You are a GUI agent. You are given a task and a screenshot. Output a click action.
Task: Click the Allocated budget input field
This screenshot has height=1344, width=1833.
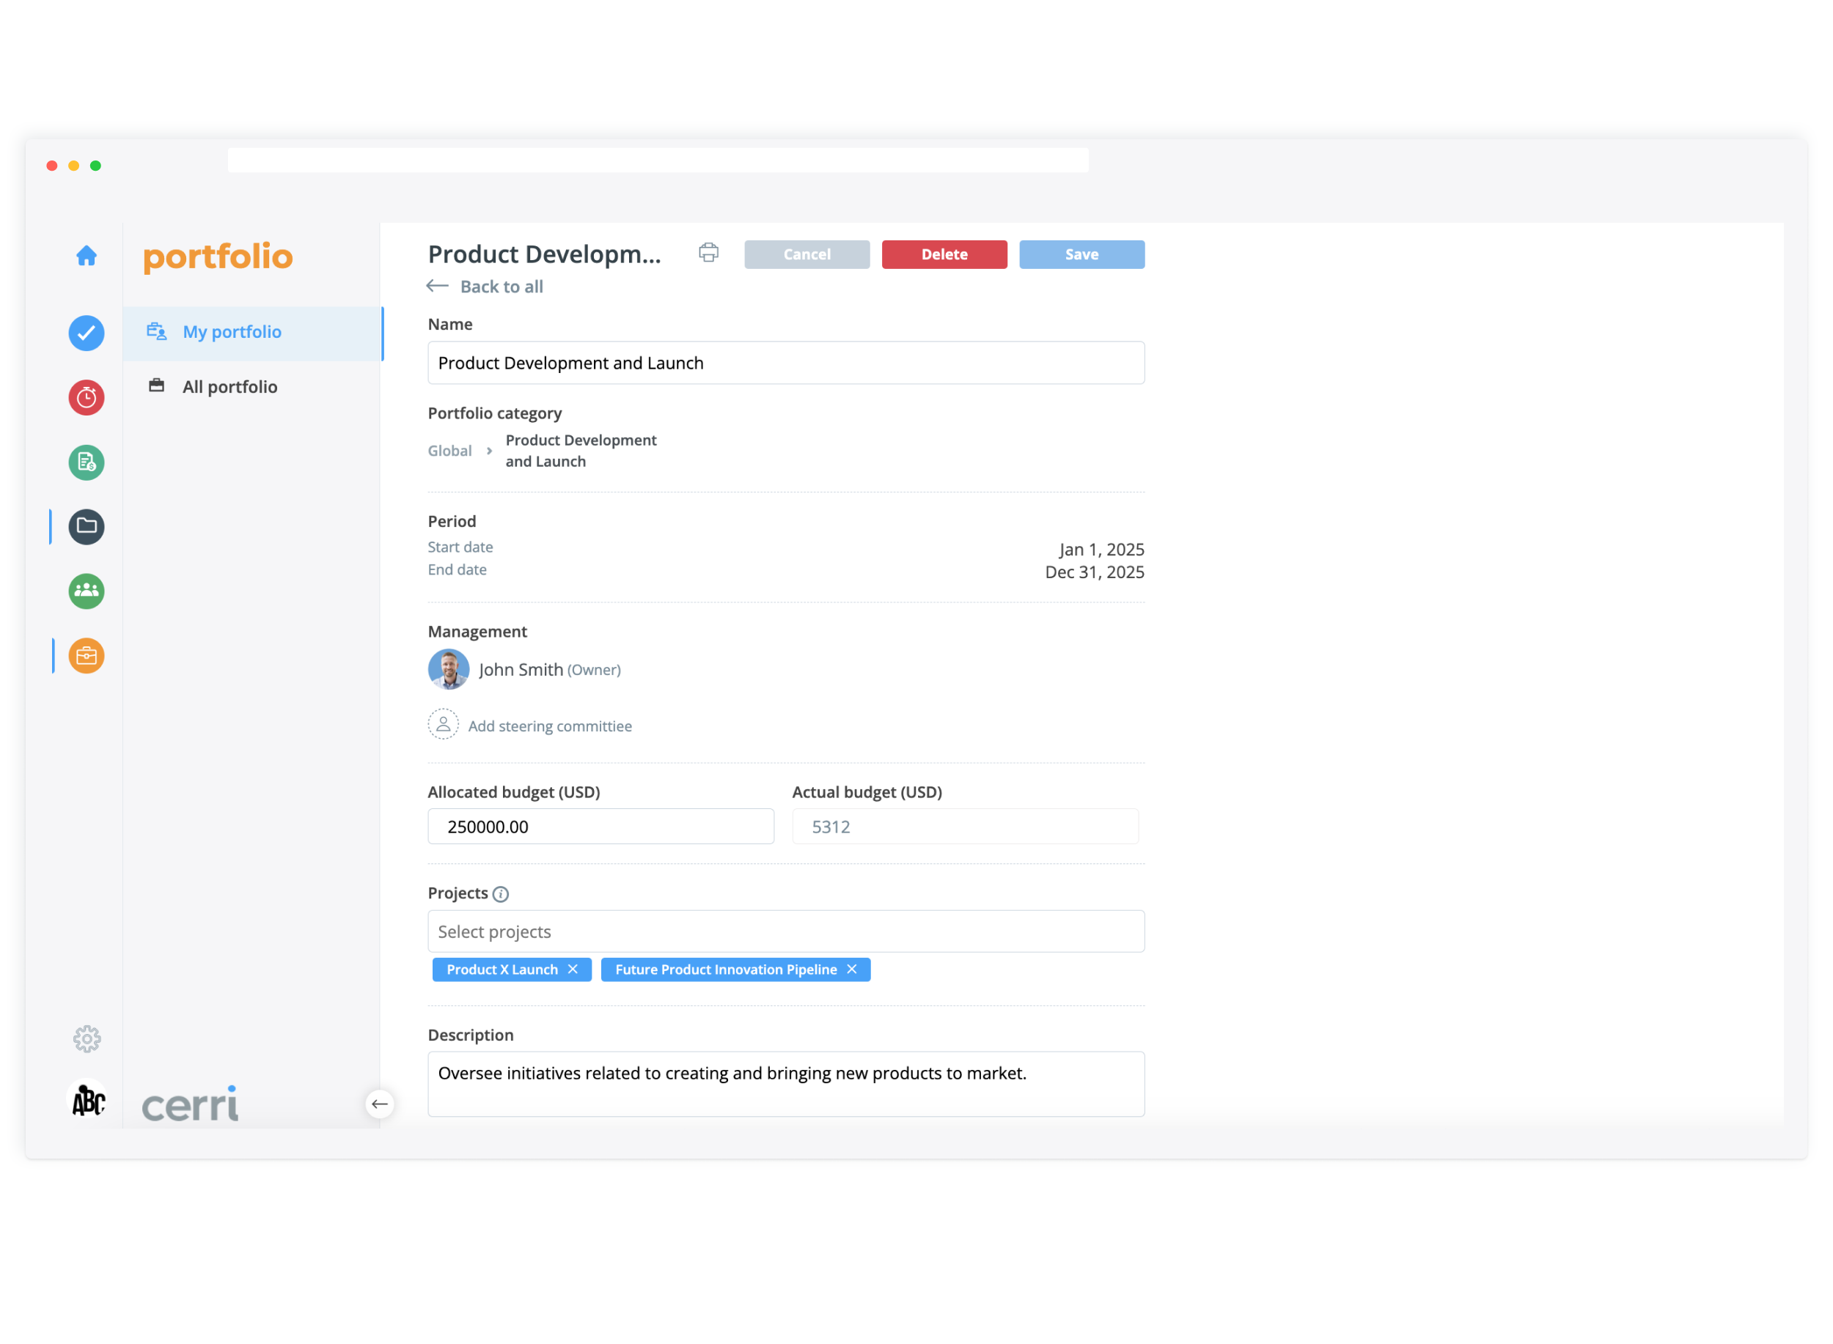[x=600, y=827]
